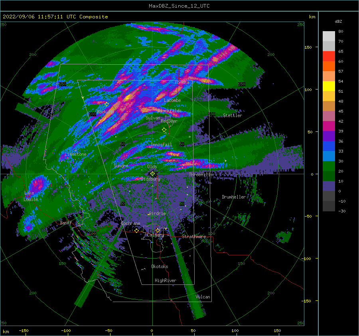This screenshot has width=359, height=336.
Task: Click the -30 value in dBZ legend
Action: [342, 211]
